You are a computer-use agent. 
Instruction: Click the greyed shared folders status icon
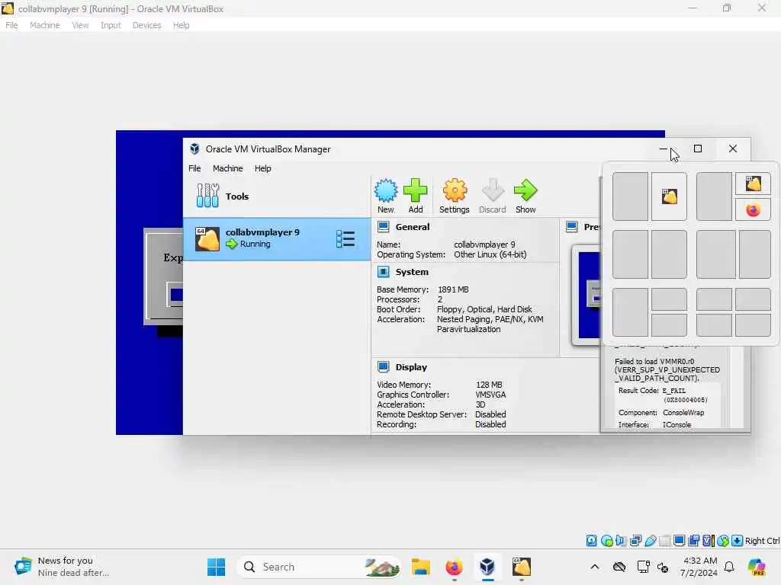[664, 541]
